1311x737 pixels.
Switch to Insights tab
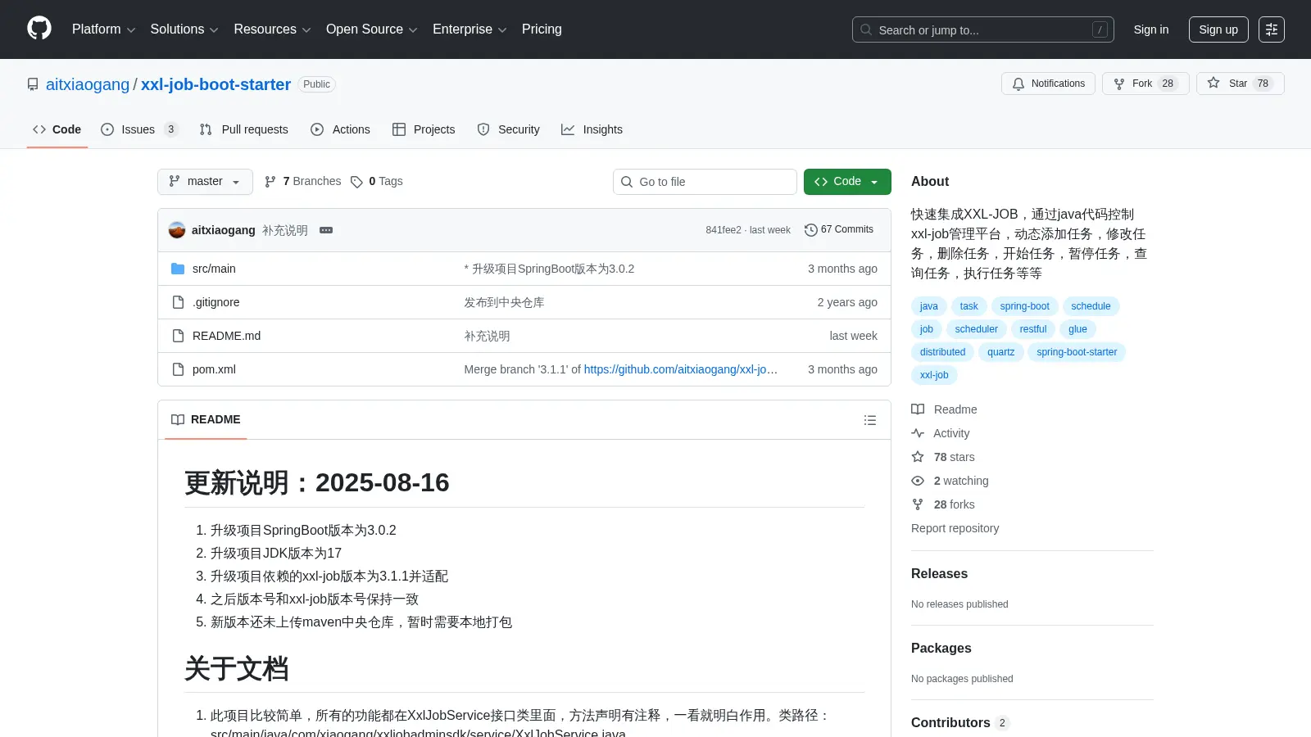(592, 129)
